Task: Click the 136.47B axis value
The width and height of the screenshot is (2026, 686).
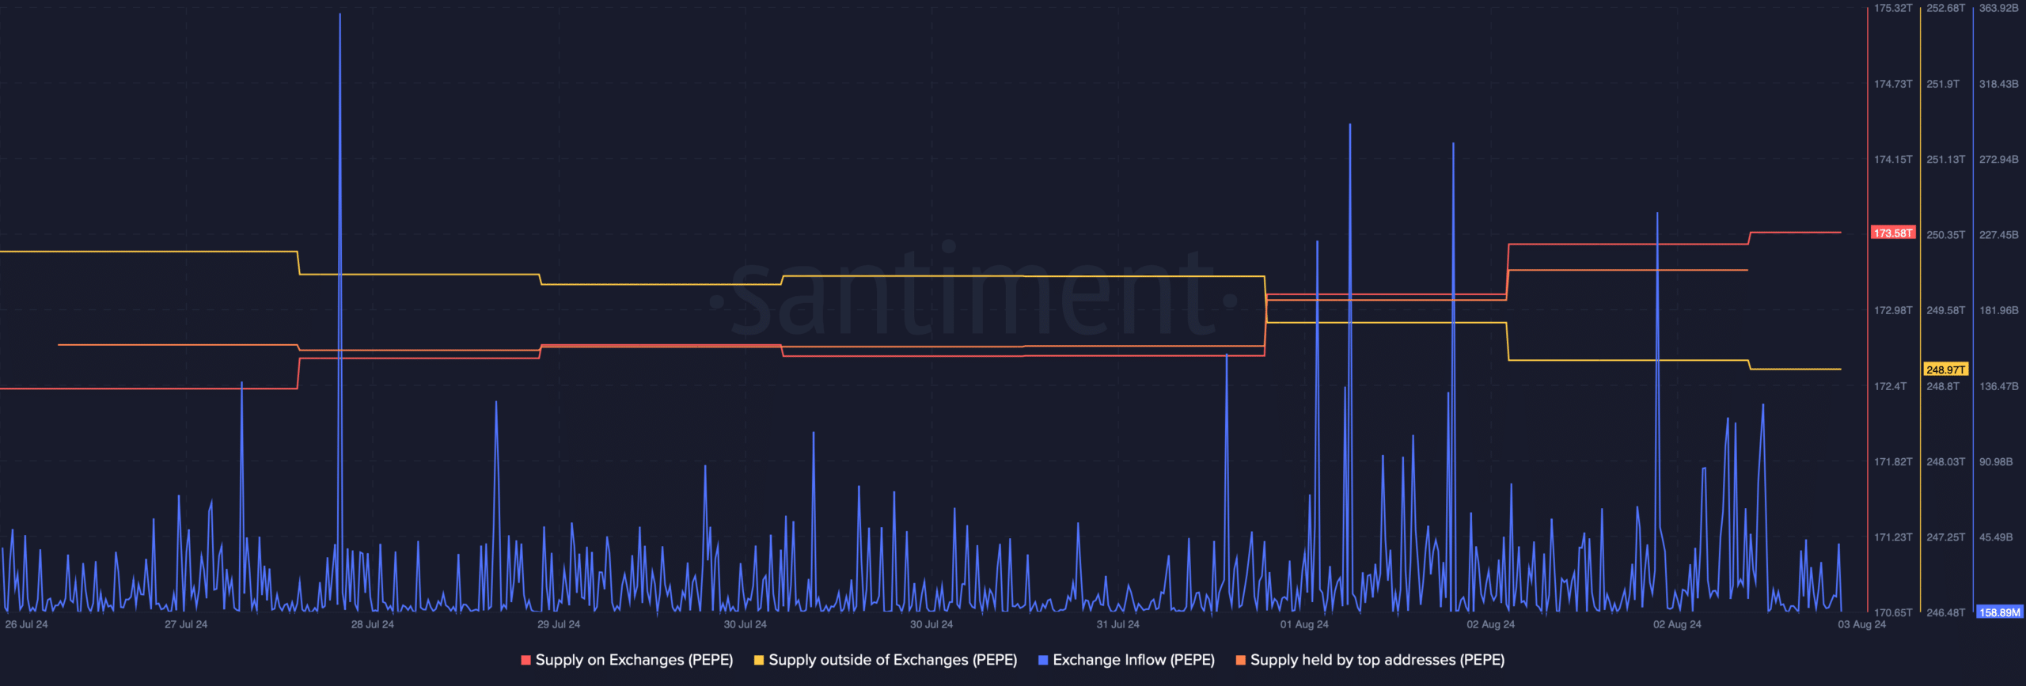Action: click(1999, 386)
